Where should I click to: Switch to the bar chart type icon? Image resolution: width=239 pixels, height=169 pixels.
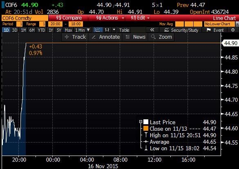[x=107, y=30]
